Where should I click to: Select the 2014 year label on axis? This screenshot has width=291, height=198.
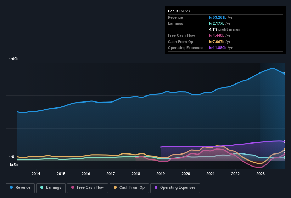pos(35,174)
